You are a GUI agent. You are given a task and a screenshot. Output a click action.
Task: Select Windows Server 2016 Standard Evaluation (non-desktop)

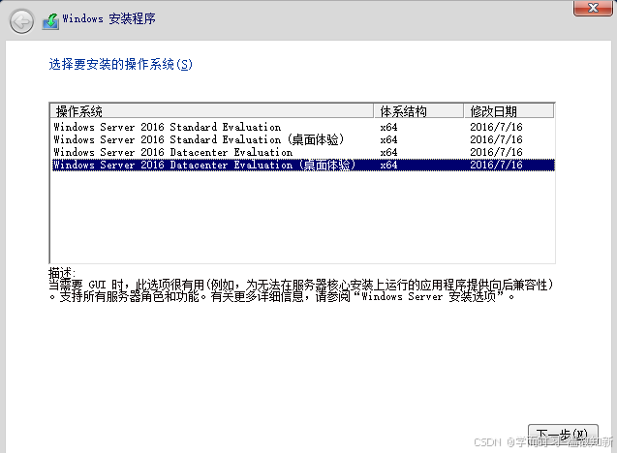[302, 127]
